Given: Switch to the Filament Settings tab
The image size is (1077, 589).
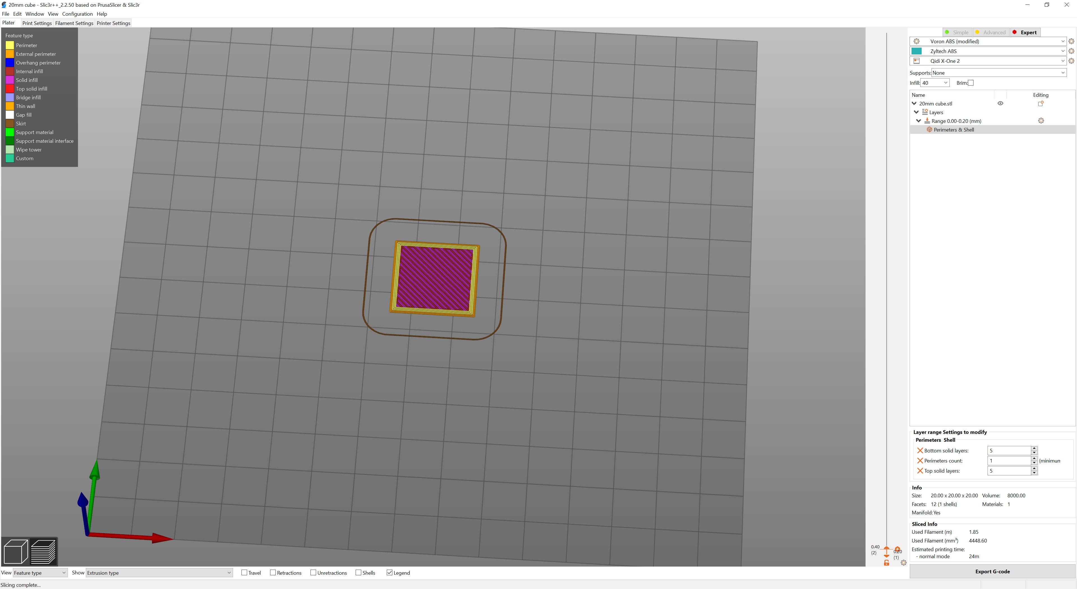Looking at the screenshot, I should 74,23.
